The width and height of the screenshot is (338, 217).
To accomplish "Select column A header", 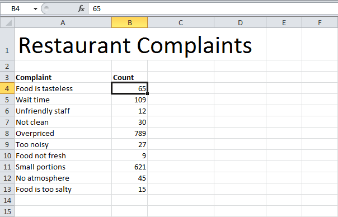I will [x=63, y=22].
